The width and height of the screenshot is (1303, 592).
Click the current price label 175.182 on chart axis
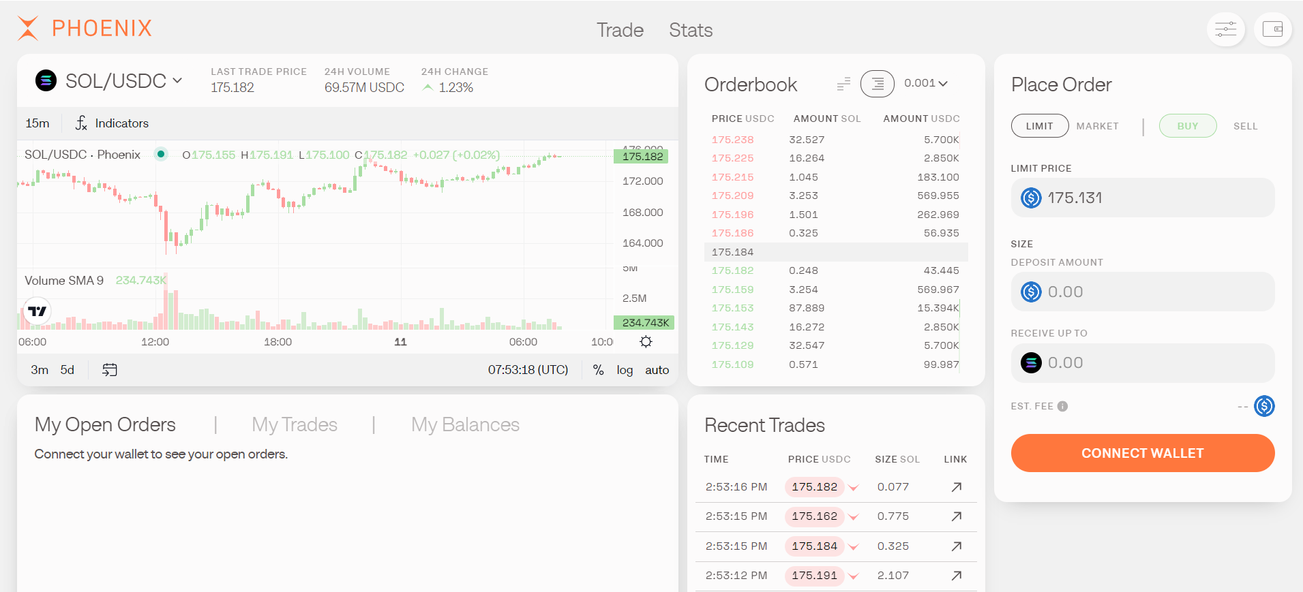641,157
